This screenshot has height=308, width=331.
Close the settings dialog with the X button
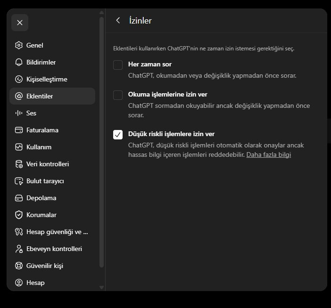(x=20, y=23)
